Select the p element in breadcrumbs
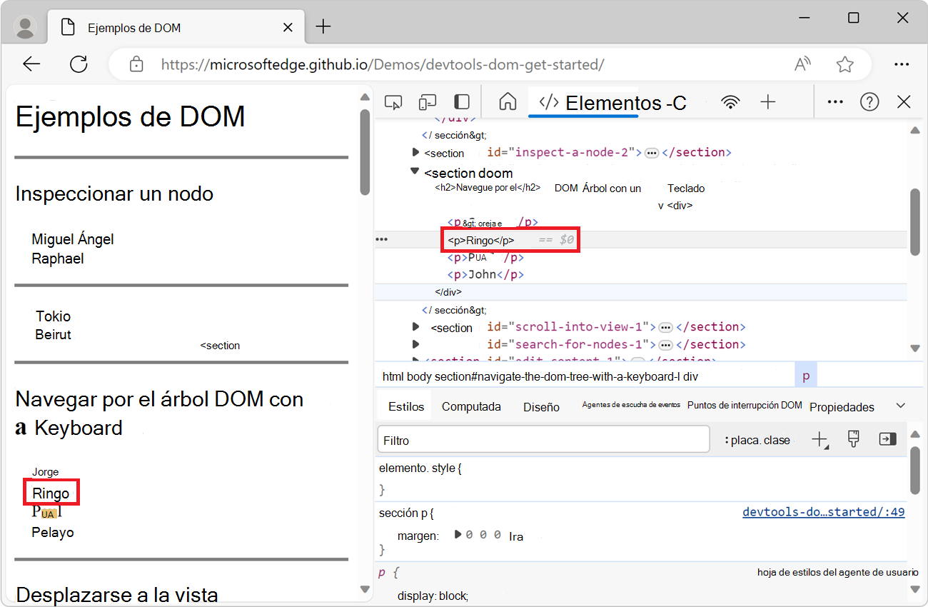This screenshot has width=928, height=607. pos(806,375)
